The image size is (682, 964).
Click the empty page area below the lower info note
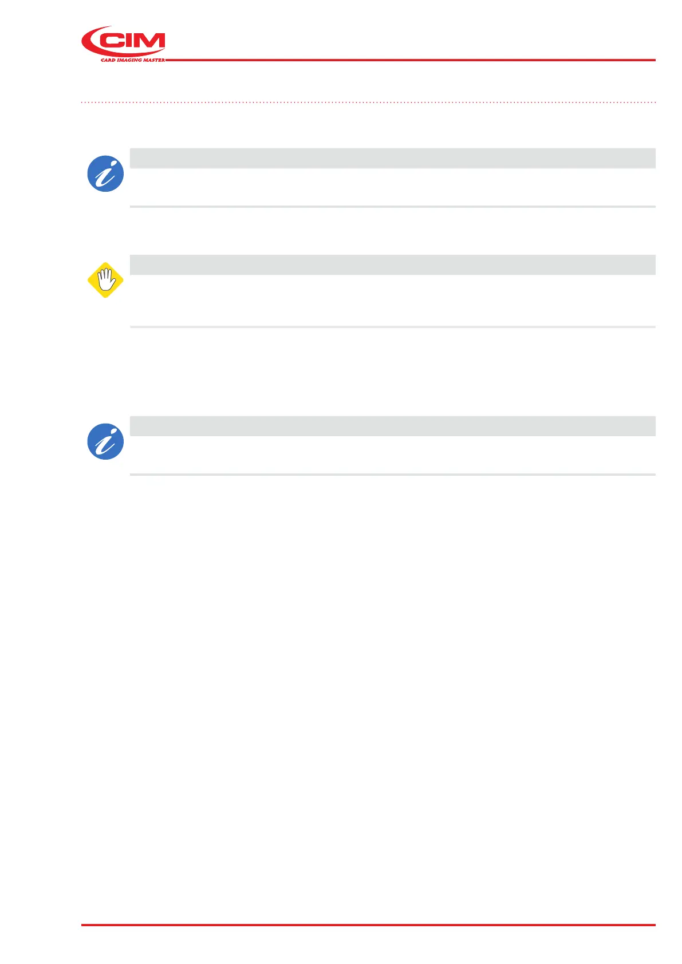point(368,687)
